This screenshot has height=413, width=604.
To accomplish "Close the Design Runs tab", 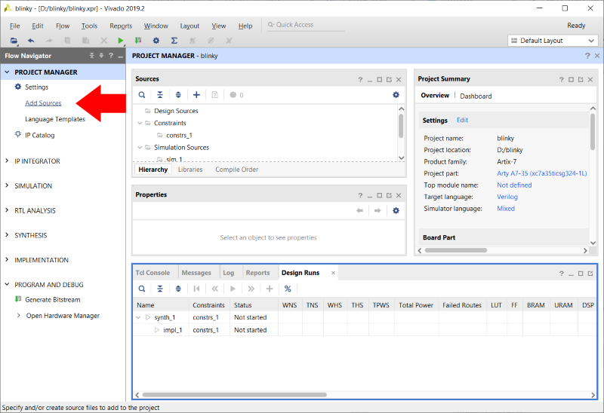I will point(333,273).
